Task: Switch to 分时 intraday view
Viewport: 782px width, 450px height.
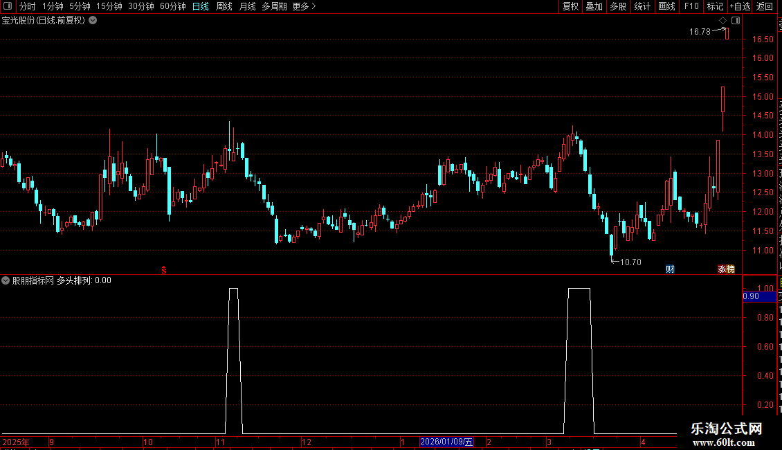Action: pyautogui.click(x=28, y=6)
